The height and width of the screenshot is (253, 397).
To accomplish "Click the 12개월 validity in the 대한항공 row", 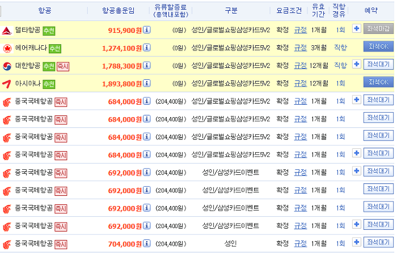I will (319, 66).
